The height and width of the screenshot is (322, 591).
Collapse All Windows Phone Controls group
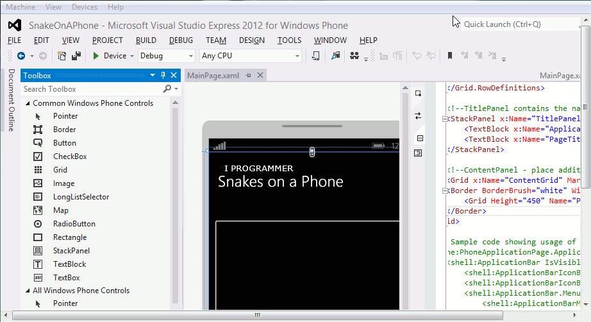coord(28,291)
